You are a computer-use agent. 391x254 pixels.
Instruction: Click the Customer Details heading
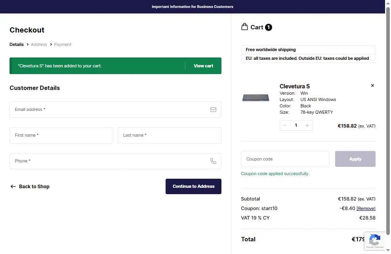click(34, 88)
